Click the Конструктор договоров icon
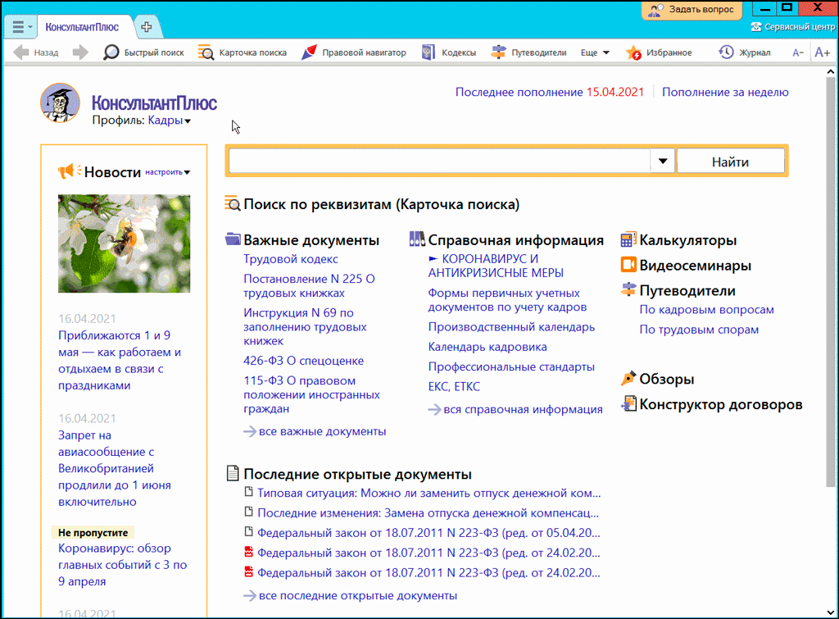 click(628, 403)
